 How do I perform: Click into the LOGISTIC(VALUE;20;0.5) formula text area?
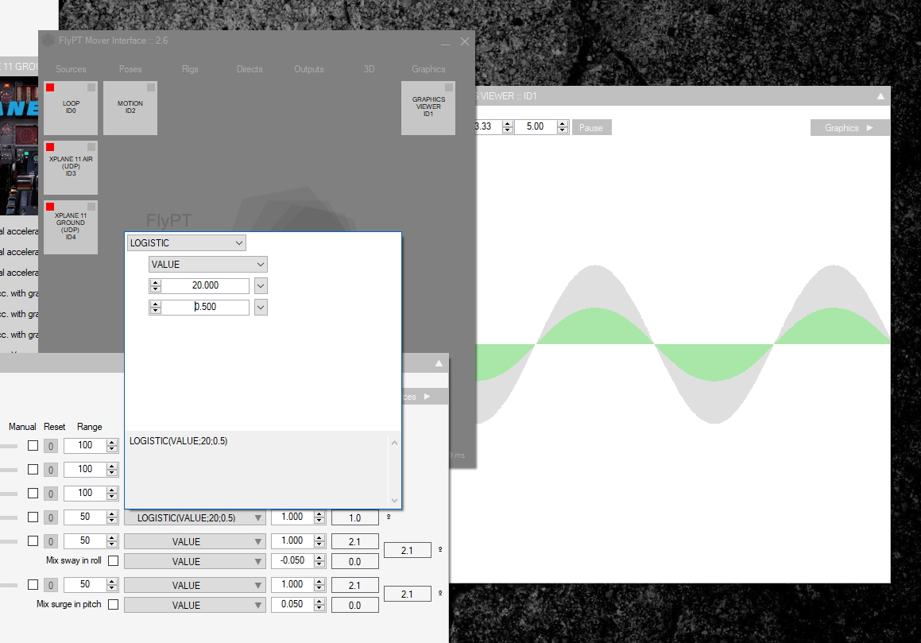257,469
